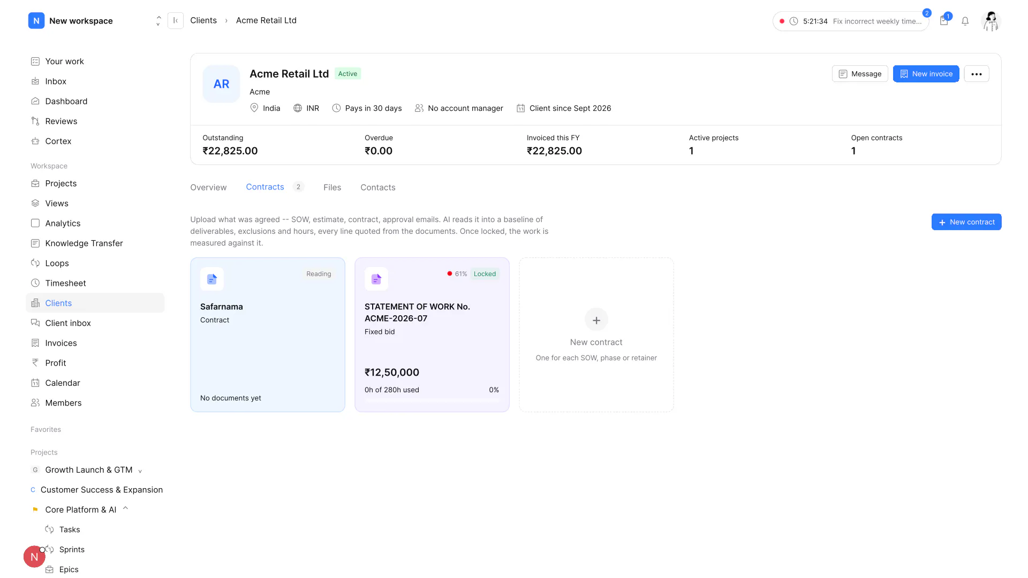Click the blue New contract button

[x=966, y=222]
